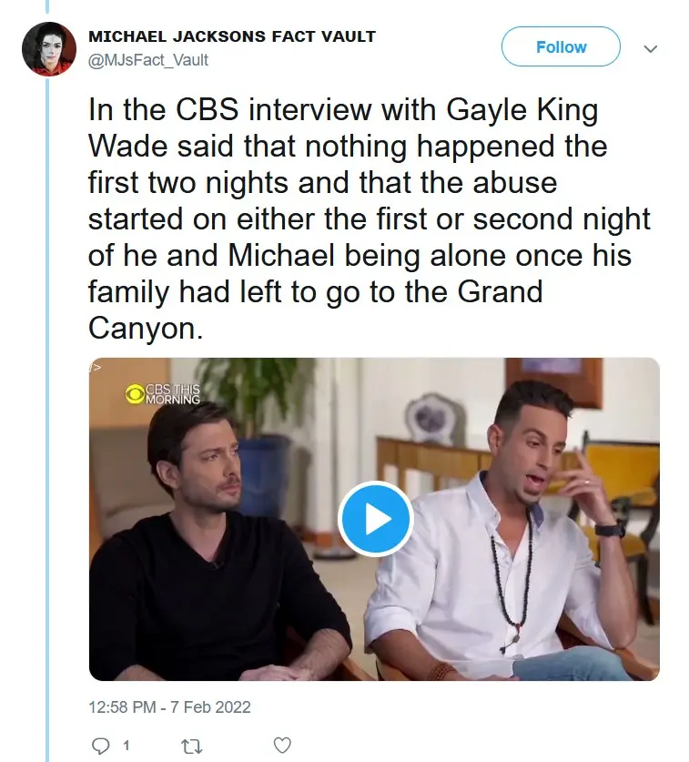The image size is (689, 762).
Task: Open the MICHAEL JACKSONS FACT VAULT display name
Action: (x=232, y=36)
